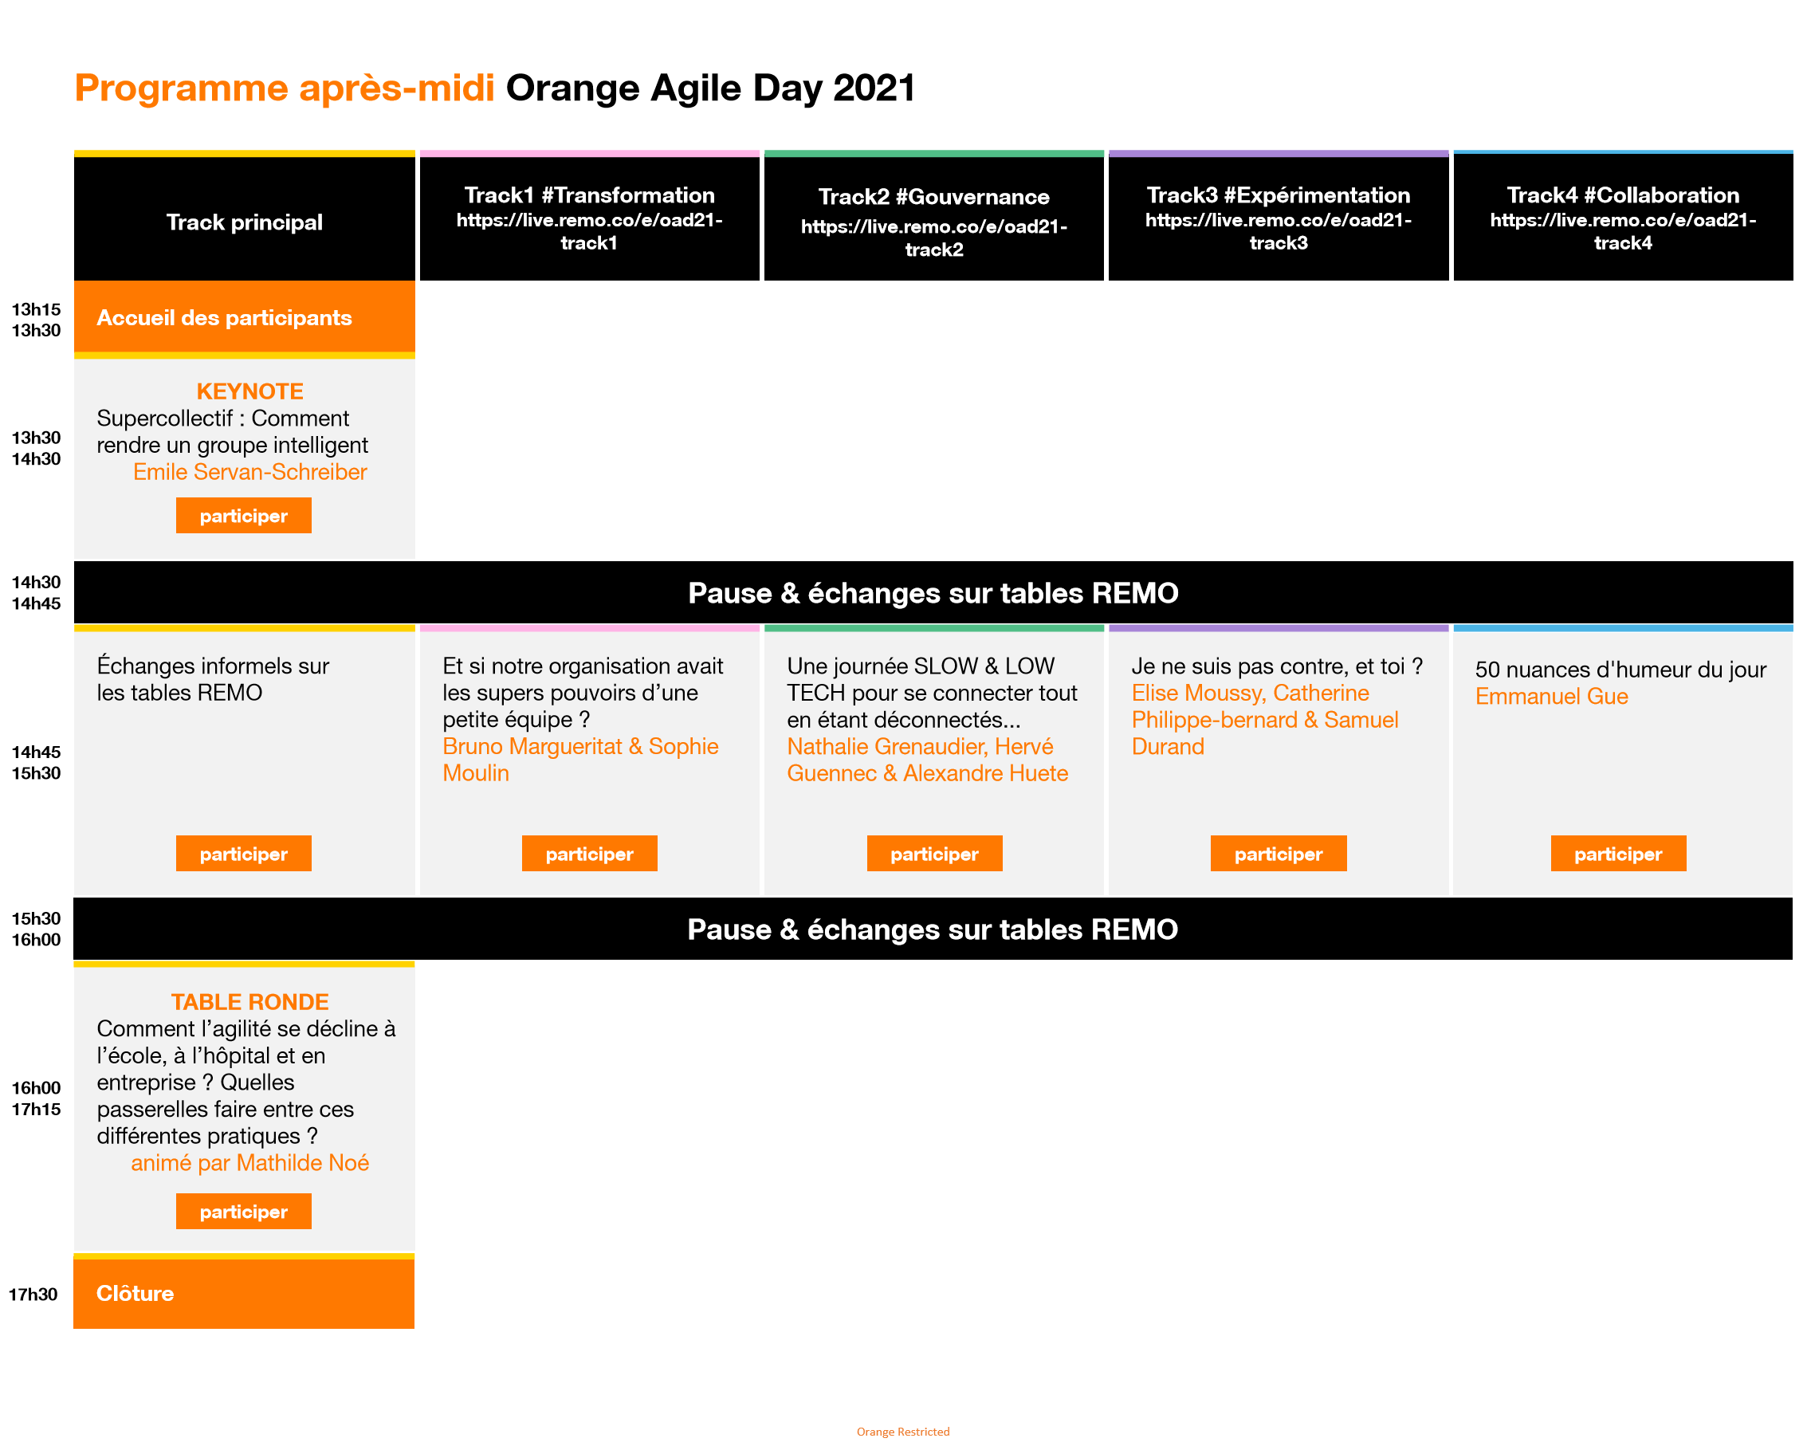Click animé par Mathilde Noé text
This screenshot has height=1446, width=1807.
pos(249,1163)
